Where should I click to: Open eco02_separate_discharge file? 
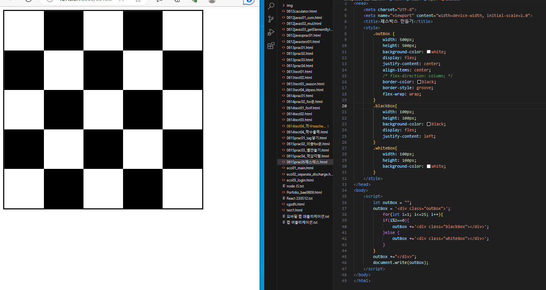coord(307,174)
